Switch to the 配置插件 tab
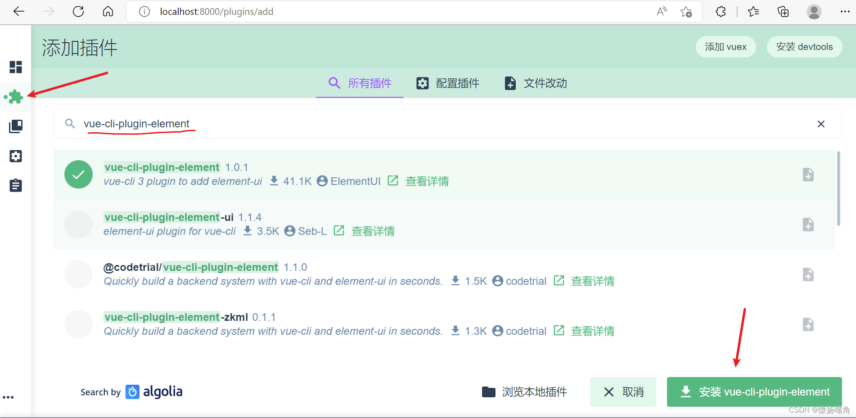The width and height of the screenshot is (856, 418). (457, 83)
